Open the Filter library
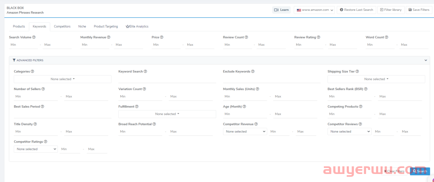Viewport: 434px width, 182px height. click(391, 10)
